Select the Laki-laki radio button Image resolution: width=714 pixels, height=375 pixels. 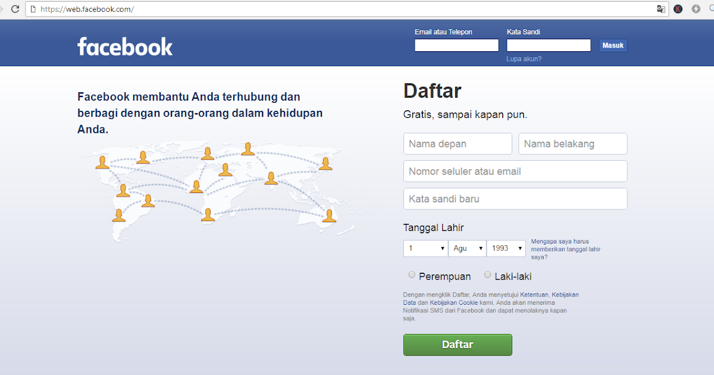(488, 275)
